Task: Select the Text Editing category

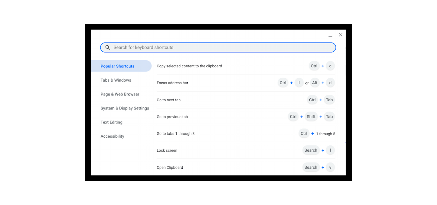Action: [111, 122]
